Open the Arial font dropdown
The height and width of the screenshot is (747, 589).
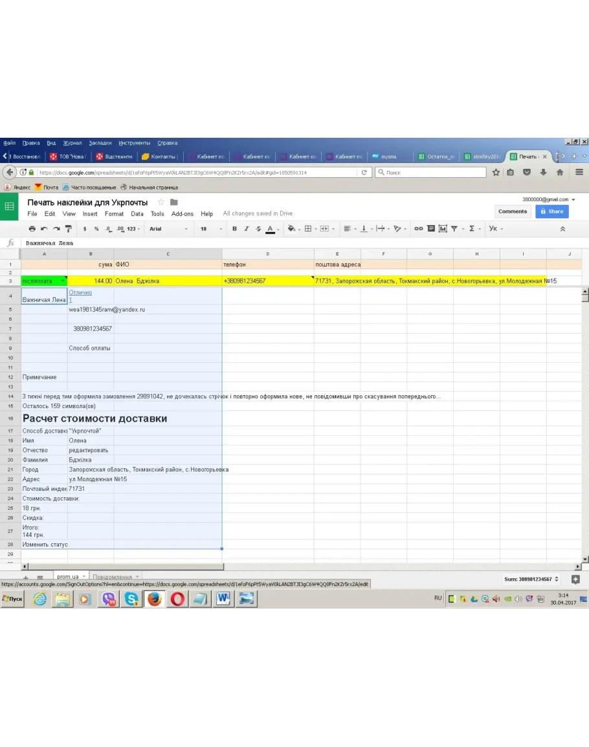(168, 229)
